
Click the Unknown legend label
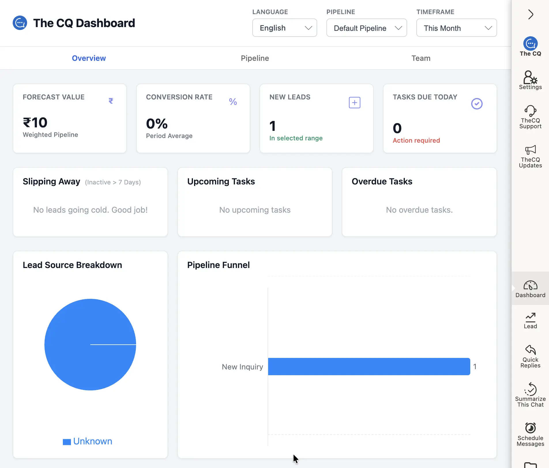pyautogui.click(x=93, y=441)
